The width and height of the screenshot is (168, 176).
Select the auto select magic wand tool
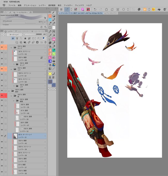pos(54,35)
